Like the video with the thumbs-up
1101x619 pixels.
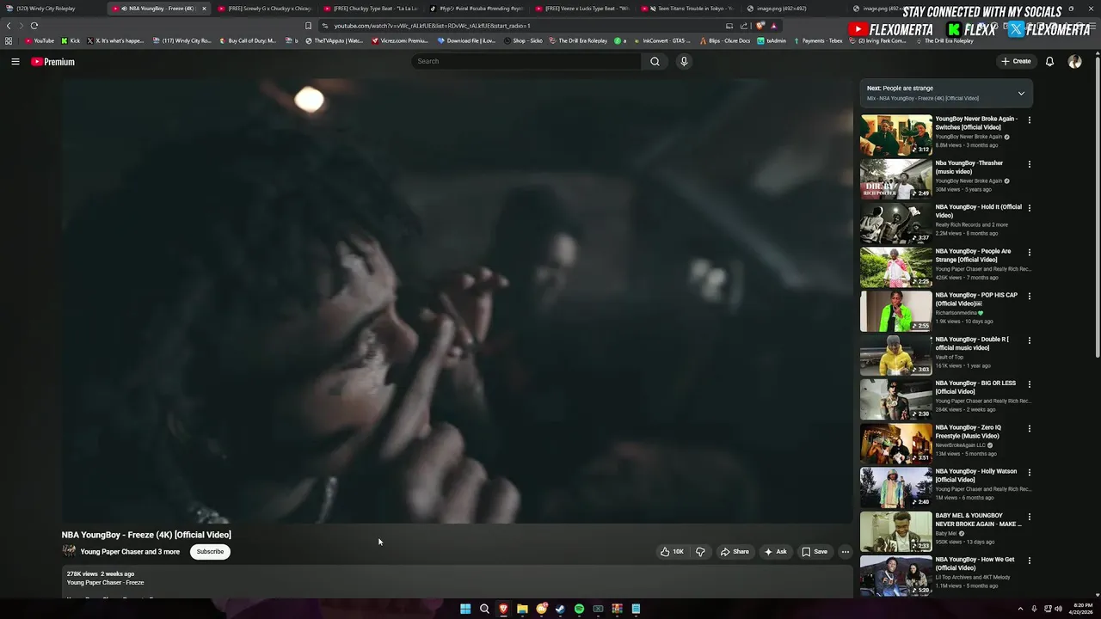672,552
